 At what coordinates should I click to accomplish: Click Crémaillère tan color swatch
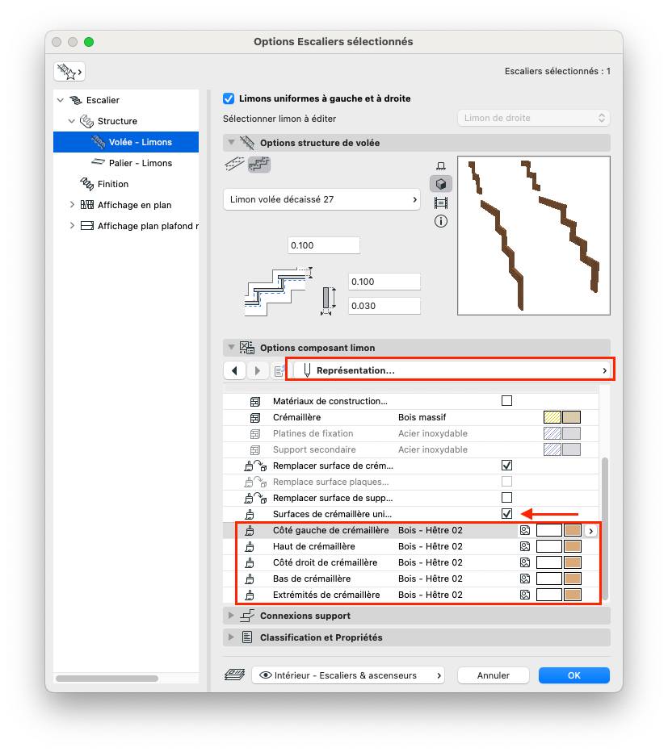tap(571, 417)
